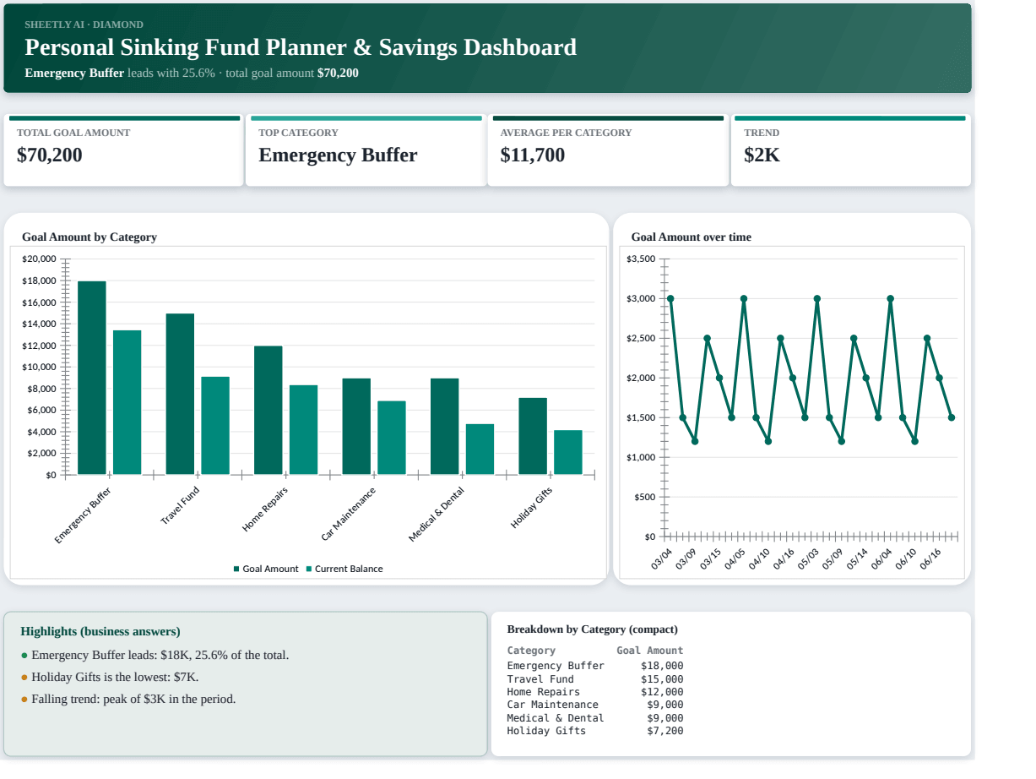Click the Category column header in breakdown

click(531, 651)
